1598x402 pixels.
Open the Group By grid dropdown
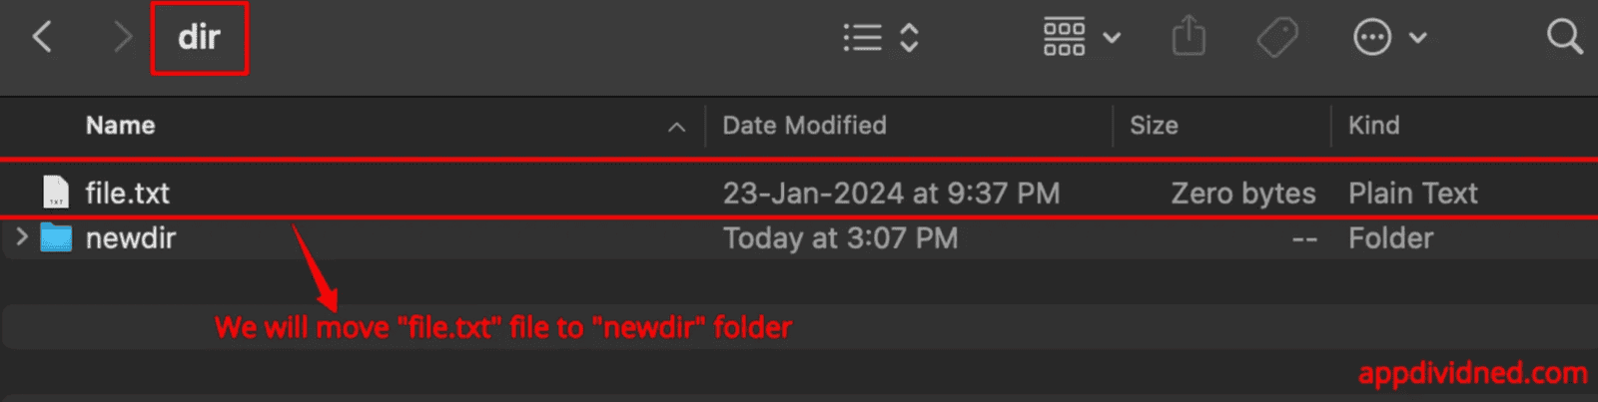(x=1081, y=38)
